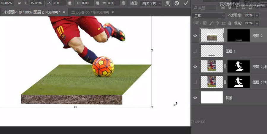
Task: Click the 填充 fill dropdown arrow
Action: [257, 23]
